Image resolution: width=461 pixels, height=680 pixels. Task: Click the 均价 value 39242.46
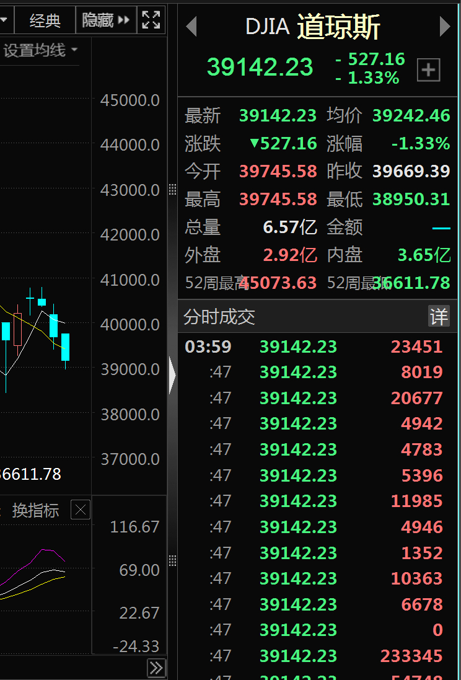(x=411, y=115)
